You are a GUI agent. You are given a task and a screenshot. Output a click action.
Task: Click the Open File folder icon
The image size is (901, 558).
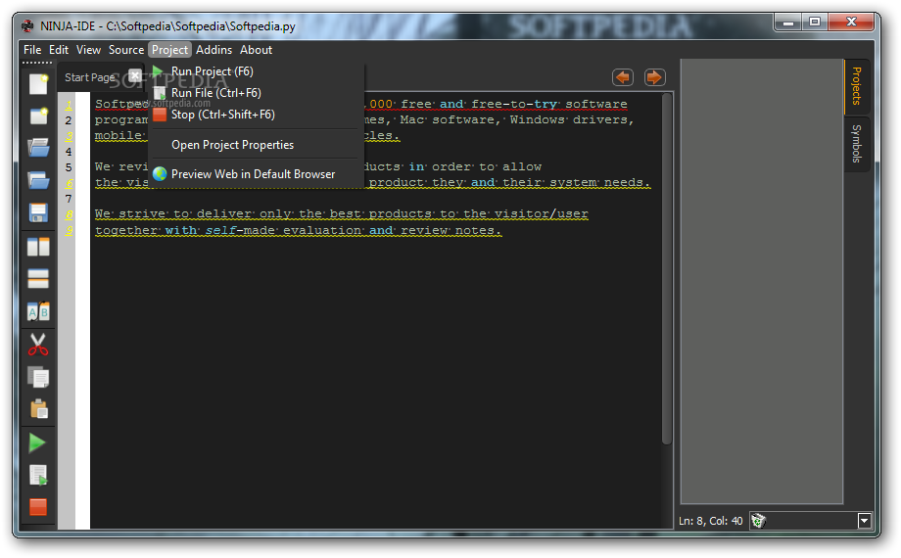tap(38, 148)
